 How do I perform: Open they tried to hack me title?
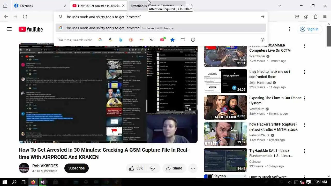pos(270,74)
